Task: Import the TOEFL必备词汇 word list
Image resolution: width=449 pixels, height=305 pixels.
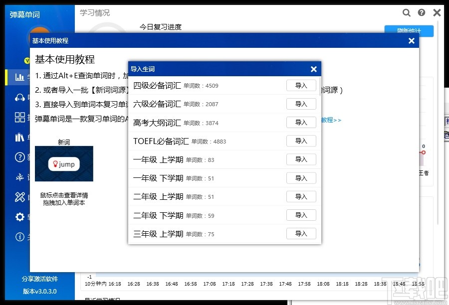Action: pos(301,141)
